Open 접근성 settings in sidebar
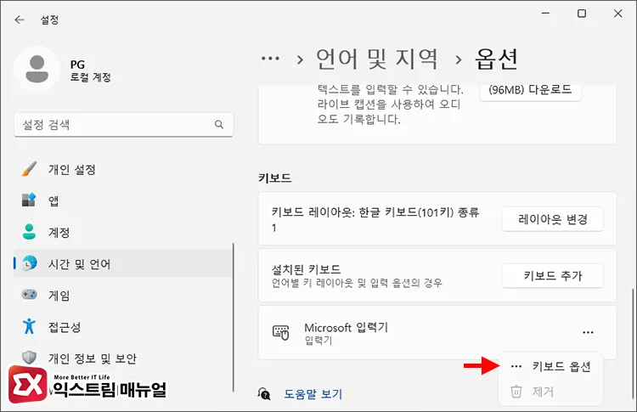Image resolution: width=637 pixels, height=412 pixels. (123, 327)
